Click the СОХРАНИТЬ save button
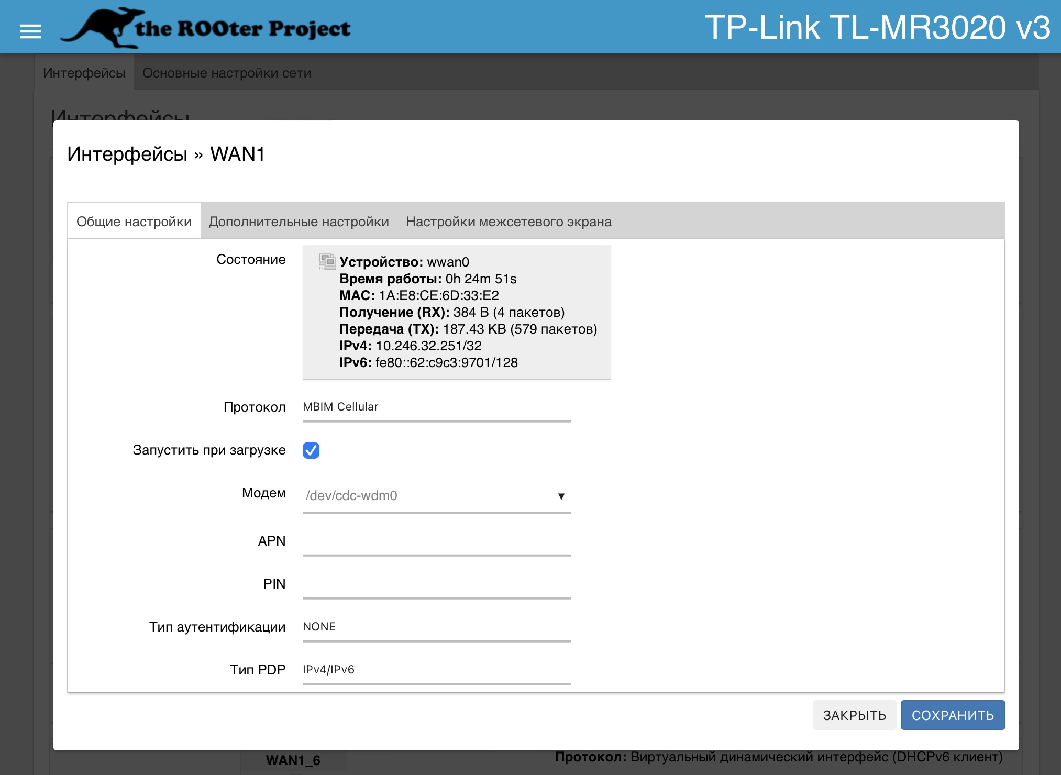Screen dimensions: 1061x775 (x=952, y=715)
